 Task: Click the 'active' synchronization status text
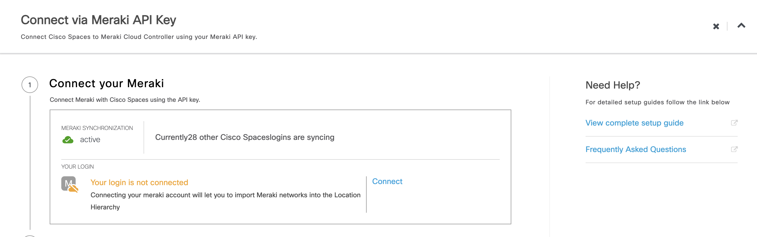point(90,140)
